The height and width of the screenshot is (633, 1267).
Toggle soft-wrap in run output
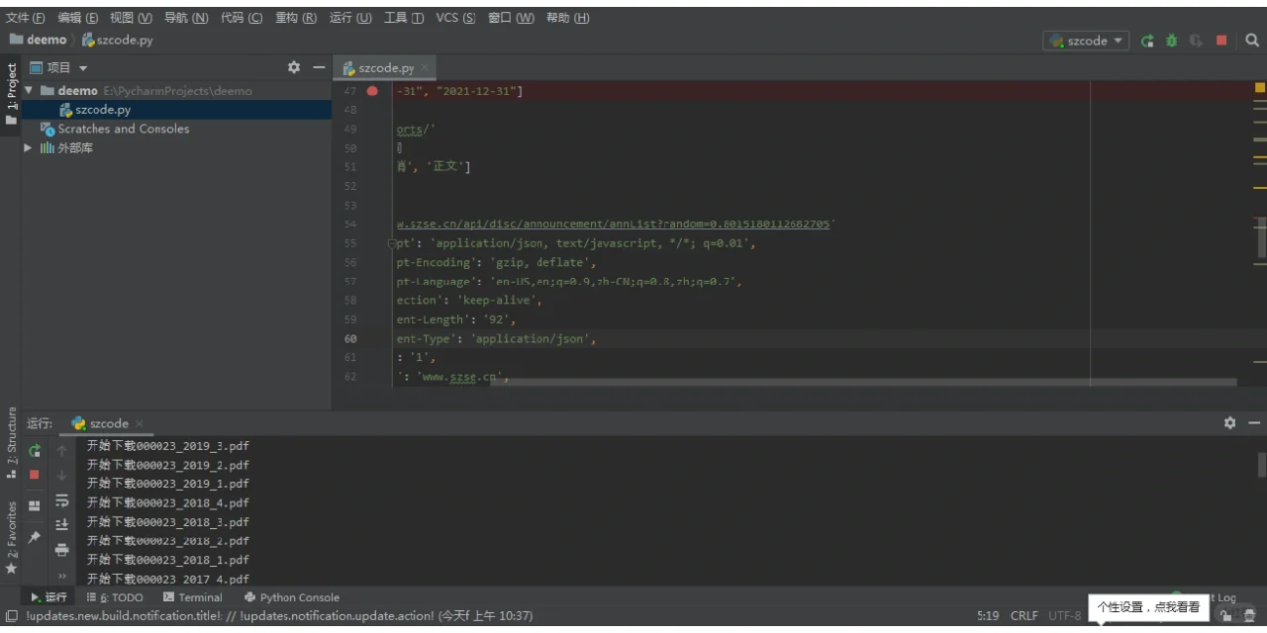pos(61,501)
